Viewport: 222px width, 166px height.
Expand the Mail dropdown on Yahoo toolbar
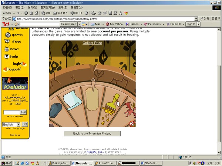click(x=103, y=24)
